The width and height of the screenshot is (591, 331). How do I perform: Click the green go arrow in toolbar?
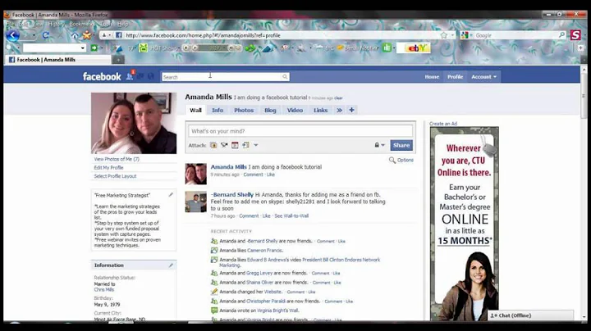(94, 48)
